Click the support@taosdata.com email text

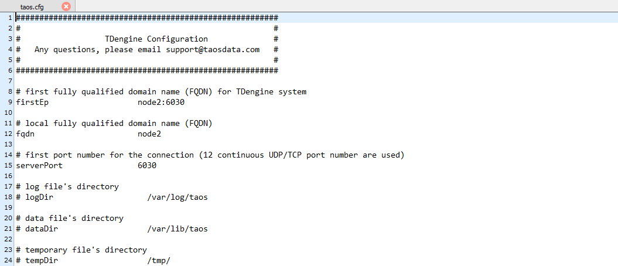[213, 50]
